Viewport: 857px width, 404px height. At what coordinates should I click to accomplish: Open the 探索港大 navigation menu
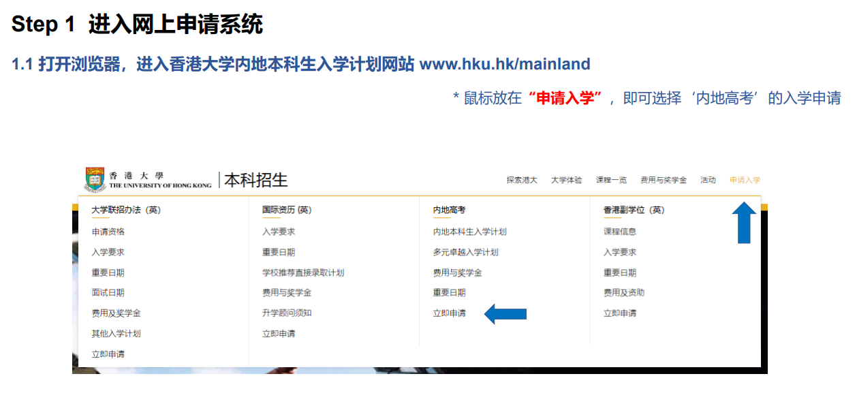pos(521,181)
